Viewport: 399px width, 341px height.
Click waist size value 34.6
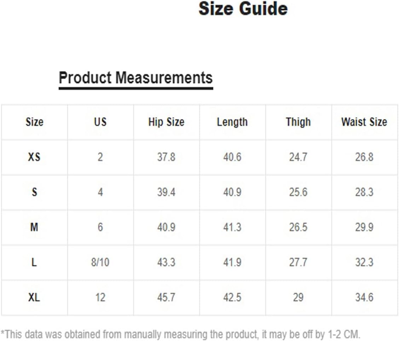[364, 298]
